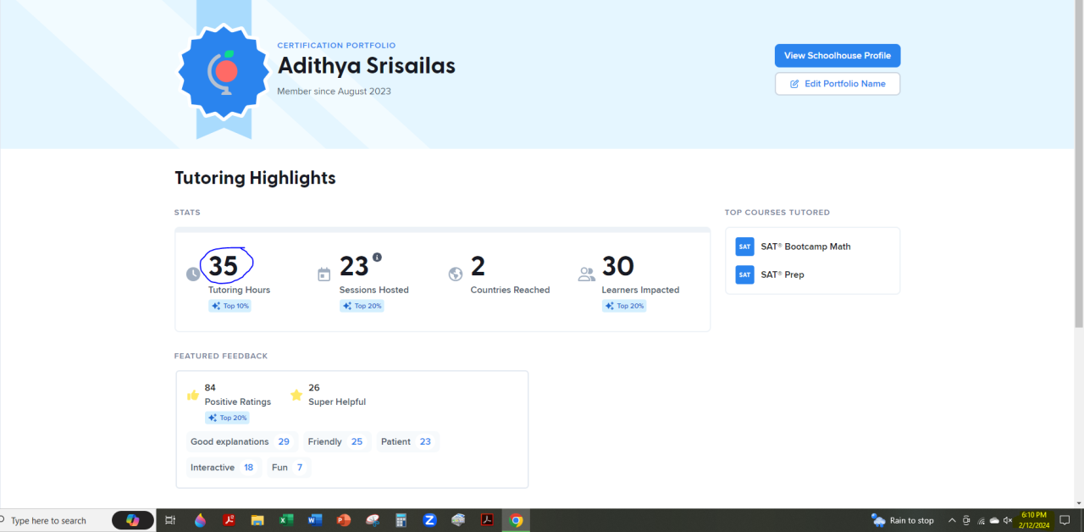Show hidden system tray icons chevron

(x=952, y=520)
